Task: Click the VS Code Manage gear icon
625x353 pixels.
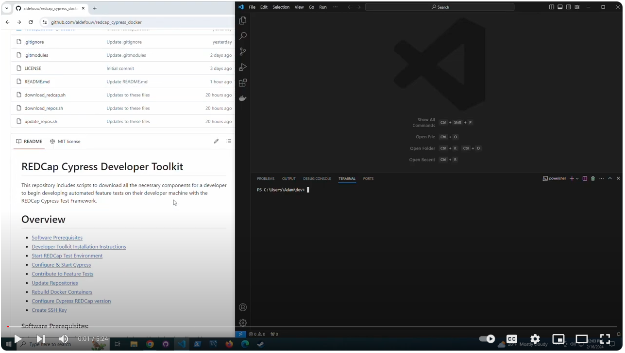Action: 243,322
